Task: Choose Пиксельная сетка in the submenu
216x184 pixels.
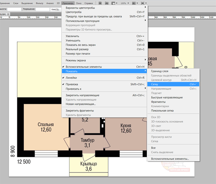Action: (x=162, y=111)
